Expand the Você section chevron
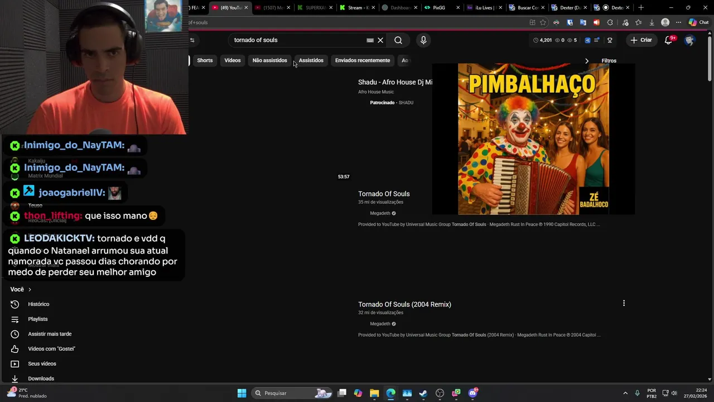Screen dimensions: 714x402 [x=30, y=289]
